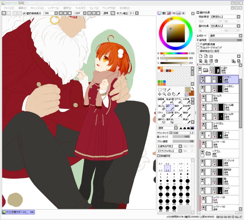
Task: Open the レイヤー(L) menu
Action: click(x=53, y=8)
